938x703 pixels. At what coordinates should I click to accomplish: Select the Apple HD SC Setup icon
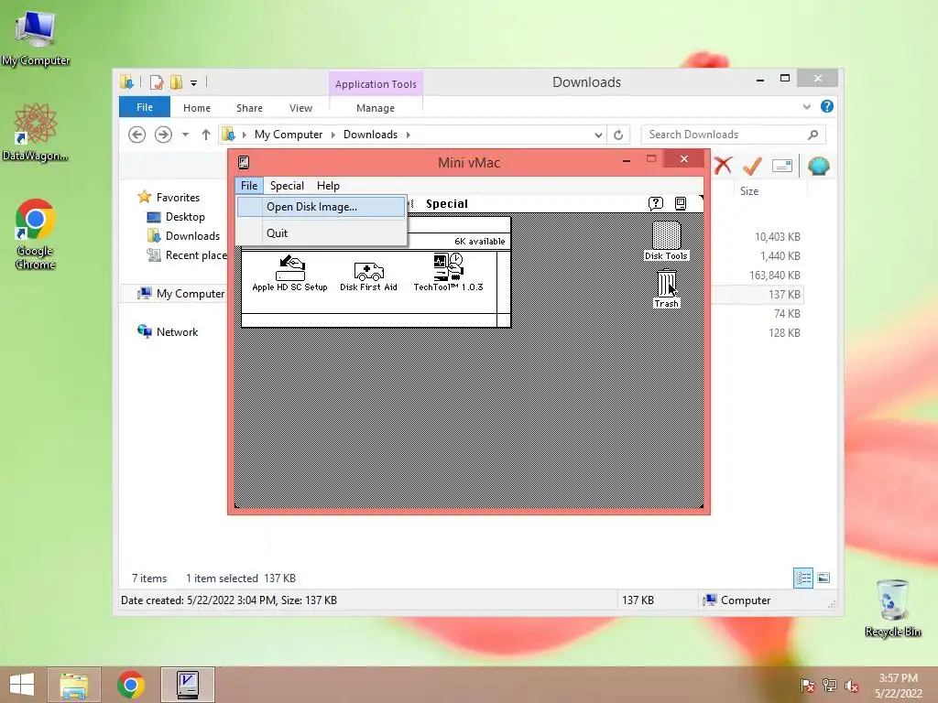click(289, 273)
